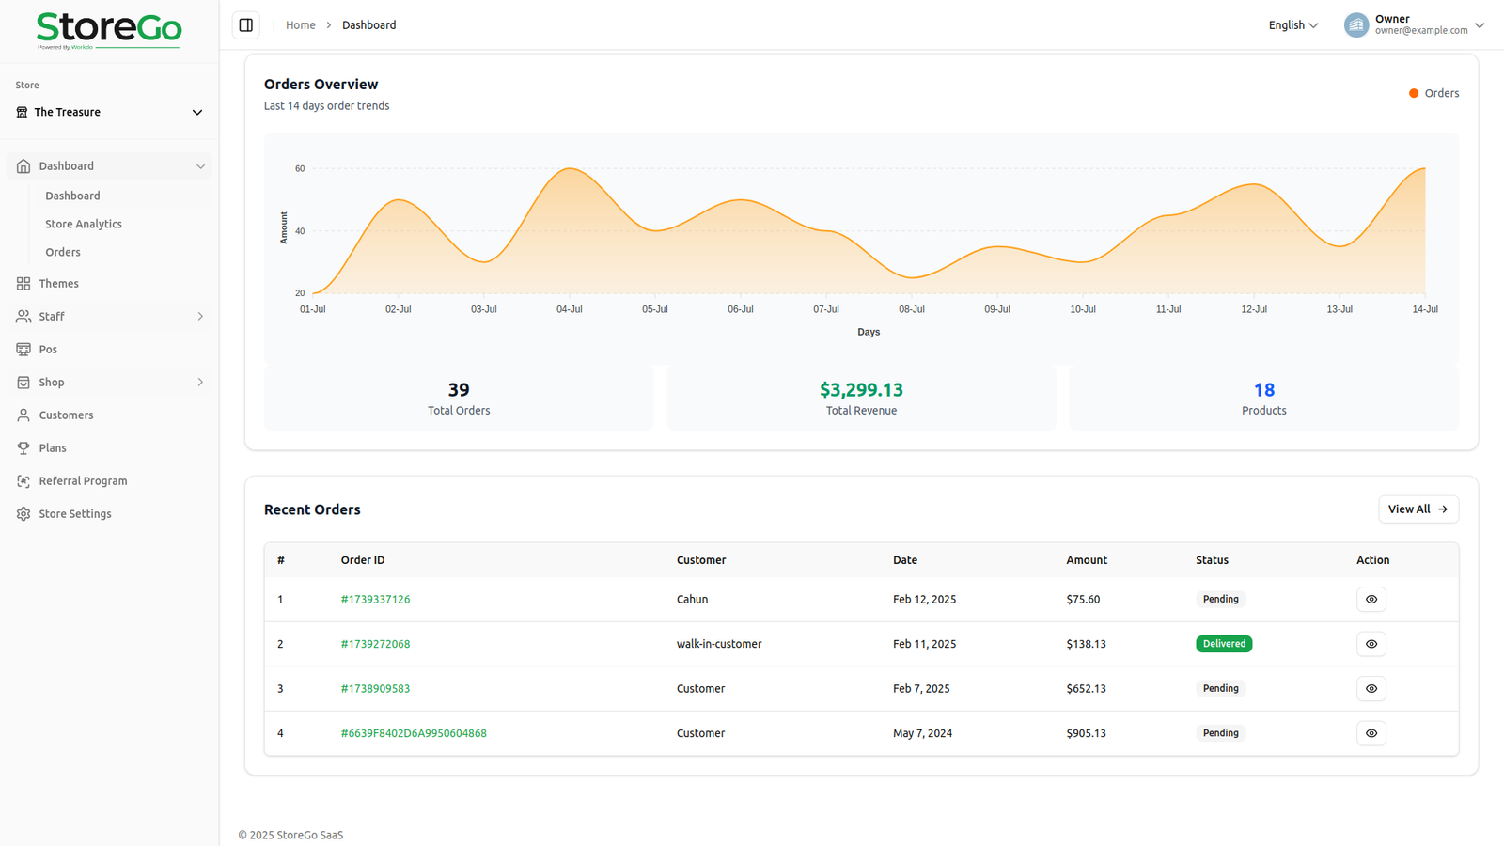
Task: Click View All recent orders button
Action: click(1418, 509)
